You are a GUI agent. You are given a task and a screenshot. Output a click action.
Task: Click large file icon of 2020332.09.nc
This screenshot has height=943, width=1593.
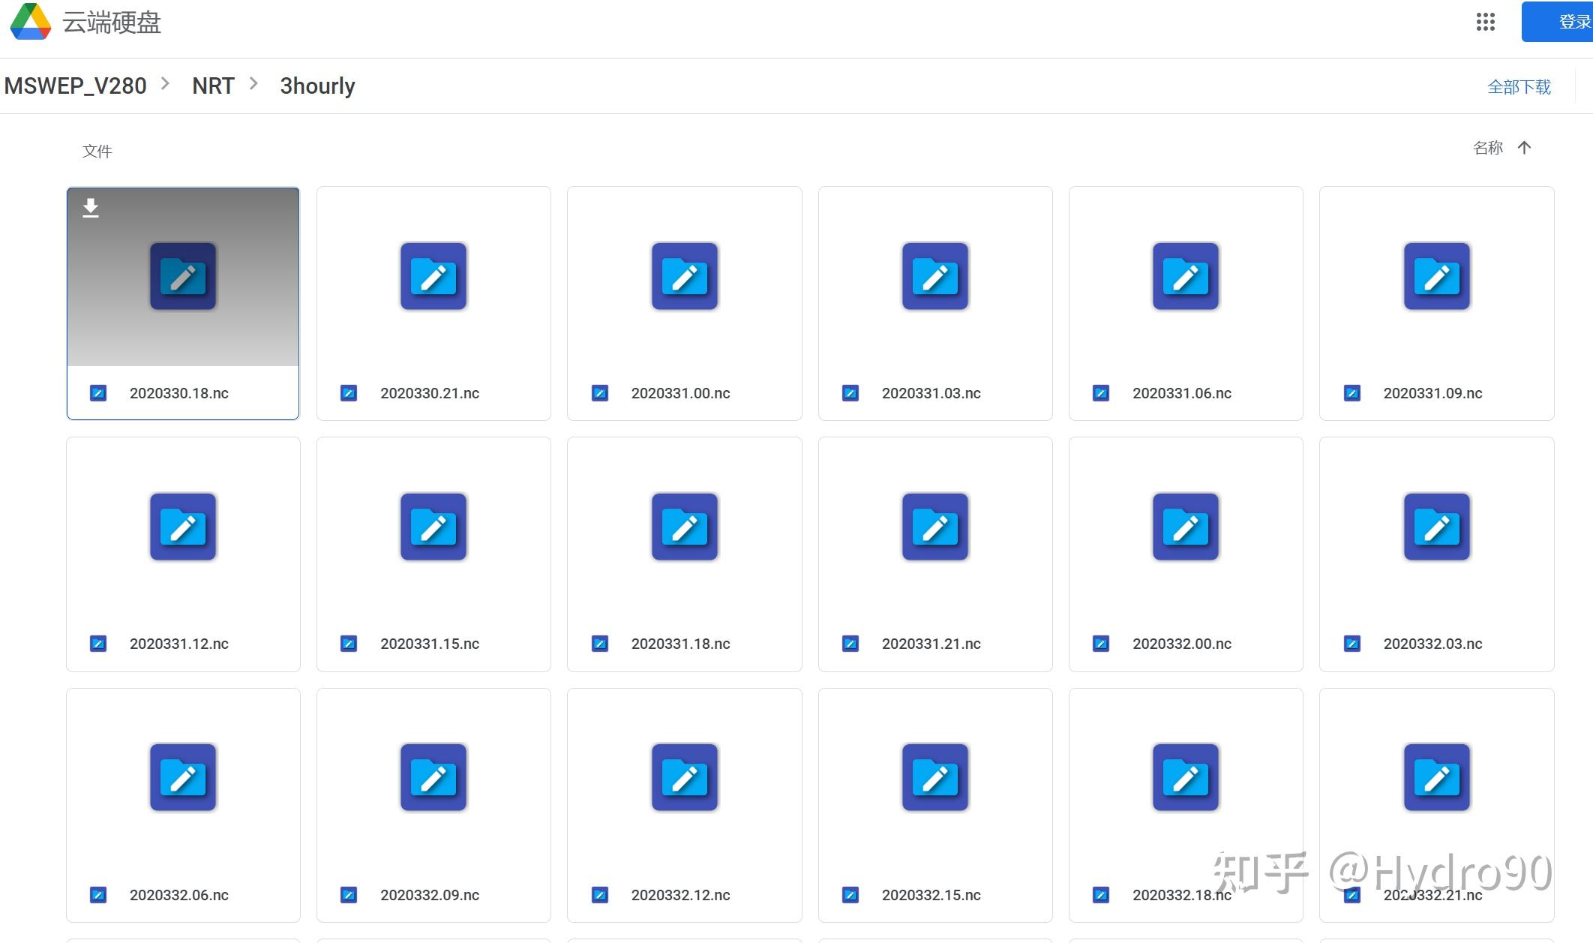(x=433, y=777)
